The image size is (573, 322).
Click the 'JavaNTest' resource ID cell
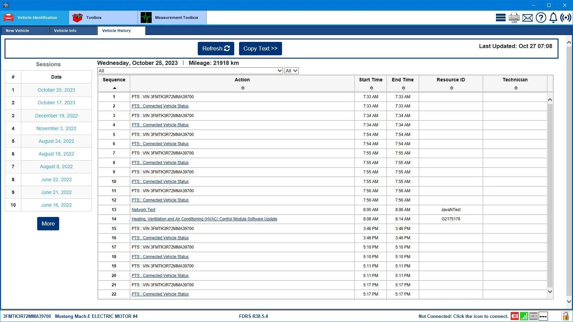click(451, 210)
